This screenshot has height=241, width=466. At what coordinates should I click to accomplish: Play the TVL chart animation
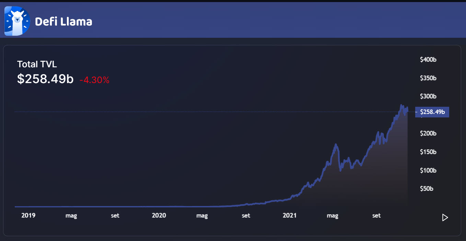[445, 217]
